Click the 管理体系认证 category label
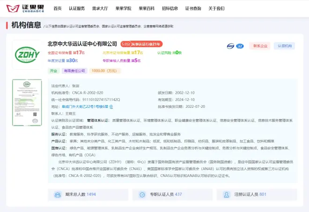 98,120
